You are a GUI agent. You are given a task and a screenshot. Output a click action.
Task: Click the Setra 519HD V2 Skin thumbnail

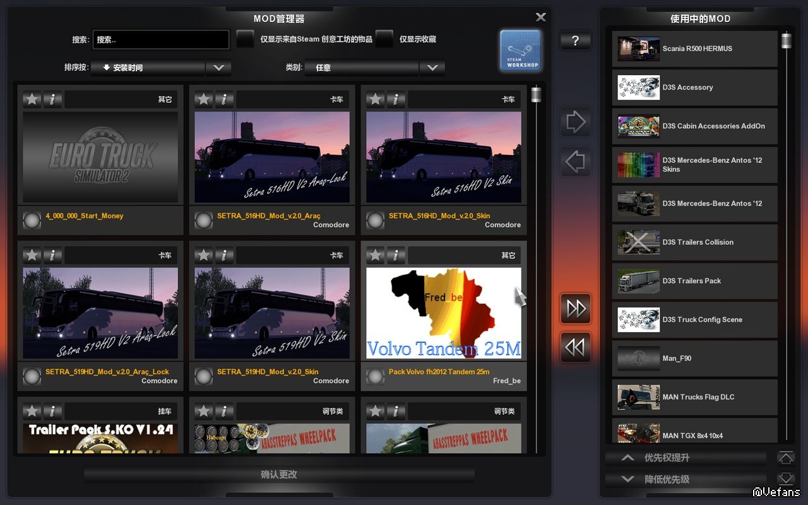coord(272,313)
